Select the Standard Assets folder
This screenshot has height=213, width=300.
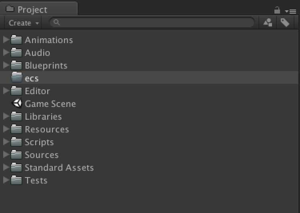point(149,168)
